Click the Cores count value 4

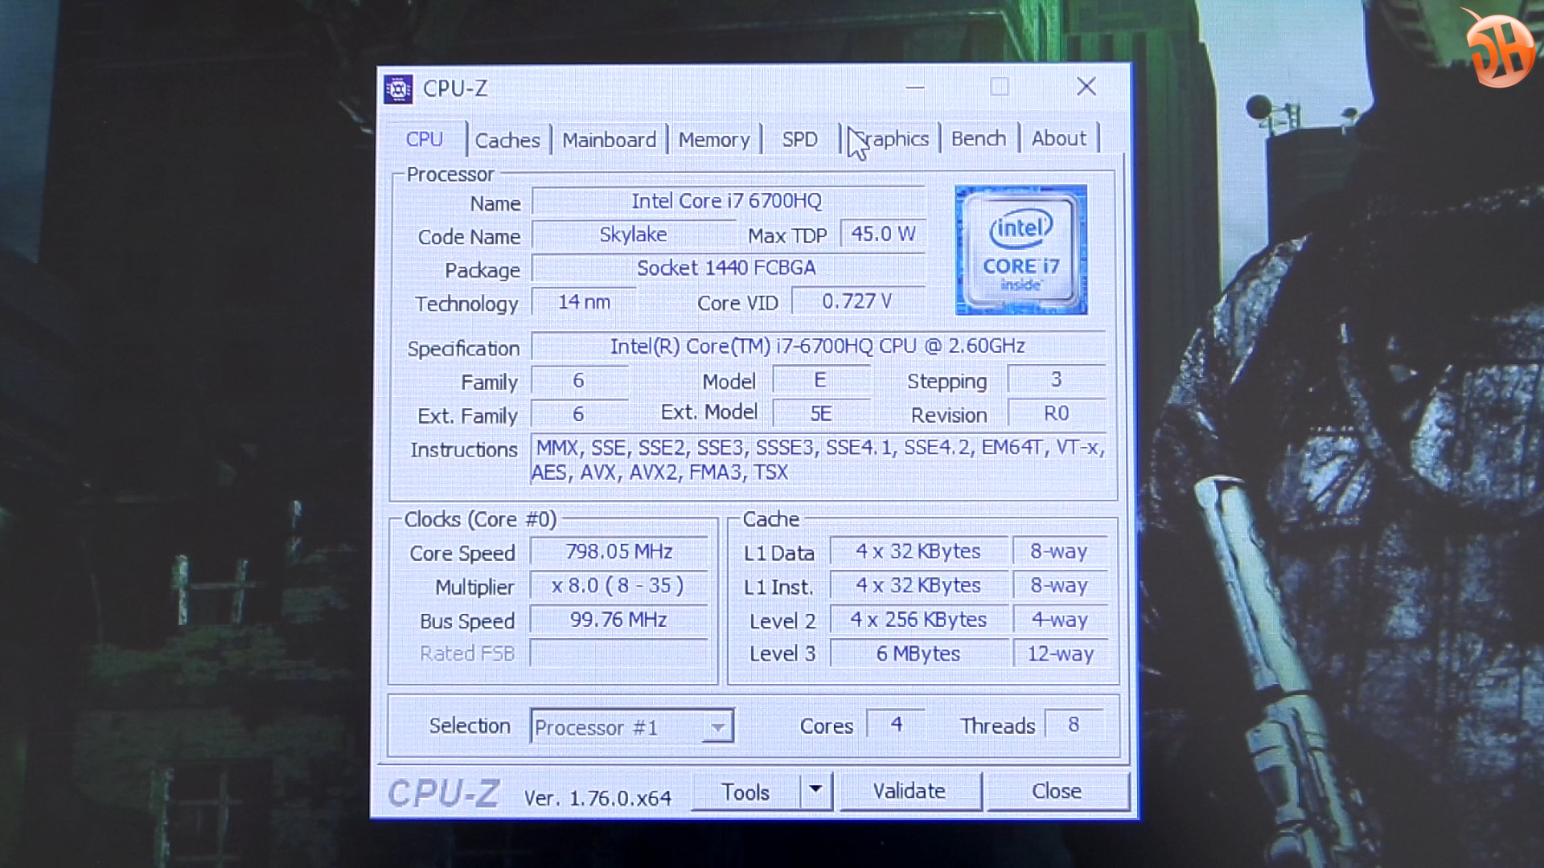point(896,724)
